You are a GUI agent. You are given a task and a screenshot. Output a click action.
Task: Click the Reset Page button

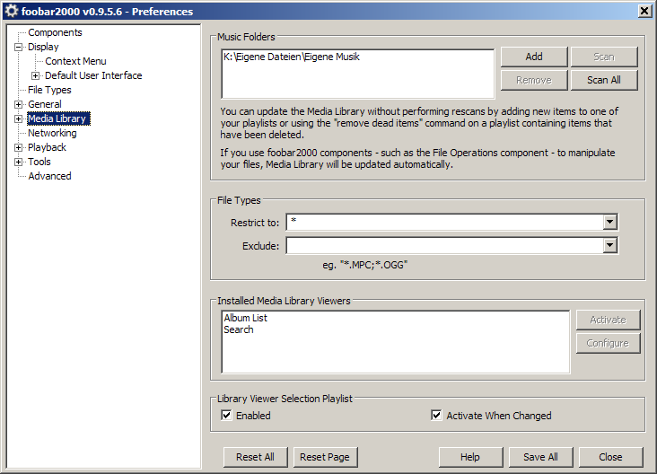coord(325,457)
